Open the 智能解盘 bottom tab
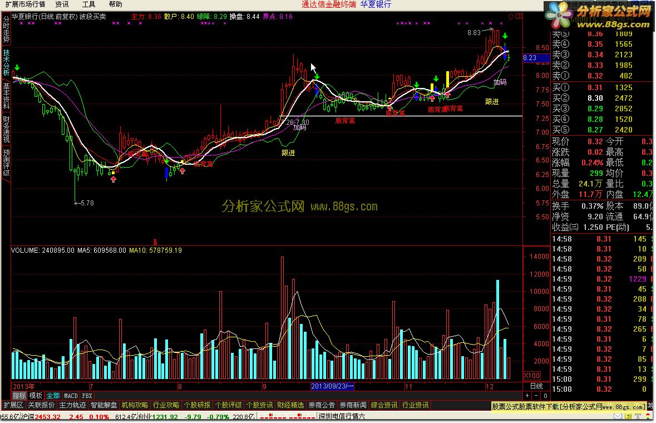Viewport: 656px width, 423px height. click(x=103, y=405)
